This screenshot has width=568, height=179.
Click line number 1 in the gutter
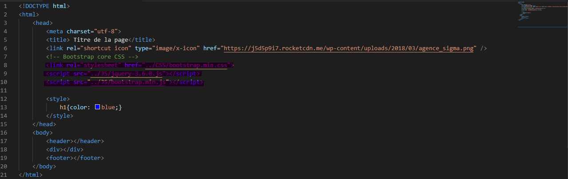click(5, 6)
